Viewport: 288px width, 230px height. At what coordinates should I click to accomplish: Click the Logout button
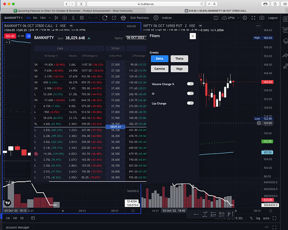click(273, 18)
